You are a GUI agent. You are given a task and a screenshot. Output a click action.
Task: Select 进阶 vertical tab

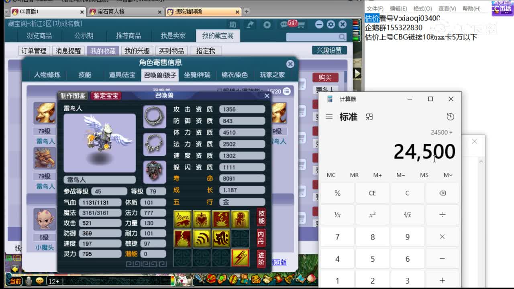[x=261, y=259]
